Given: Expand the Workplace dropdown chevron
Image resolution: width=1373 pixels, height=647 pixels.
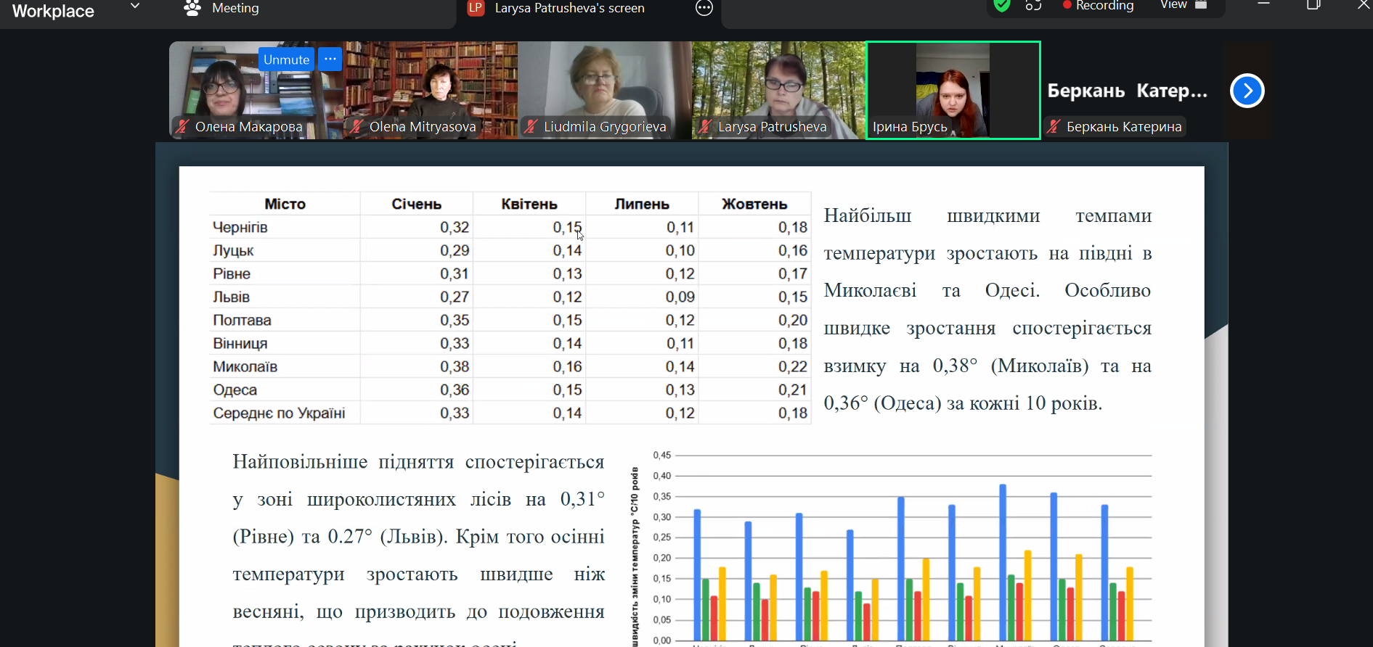Looking at the screenshot, I should [134, 7].
